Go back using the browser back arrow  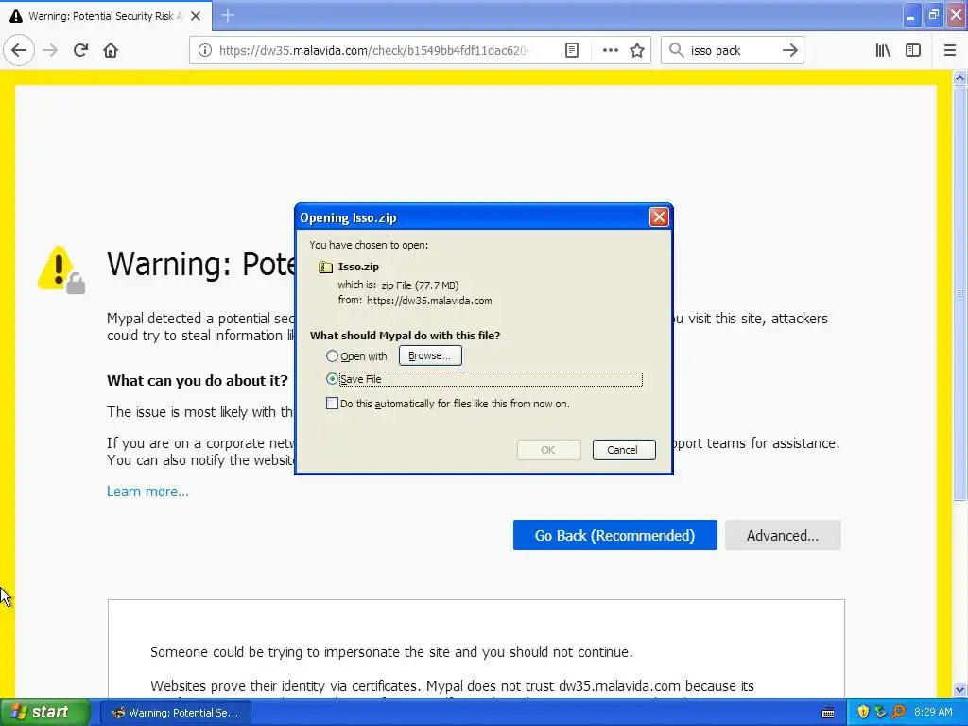(19, 50)
